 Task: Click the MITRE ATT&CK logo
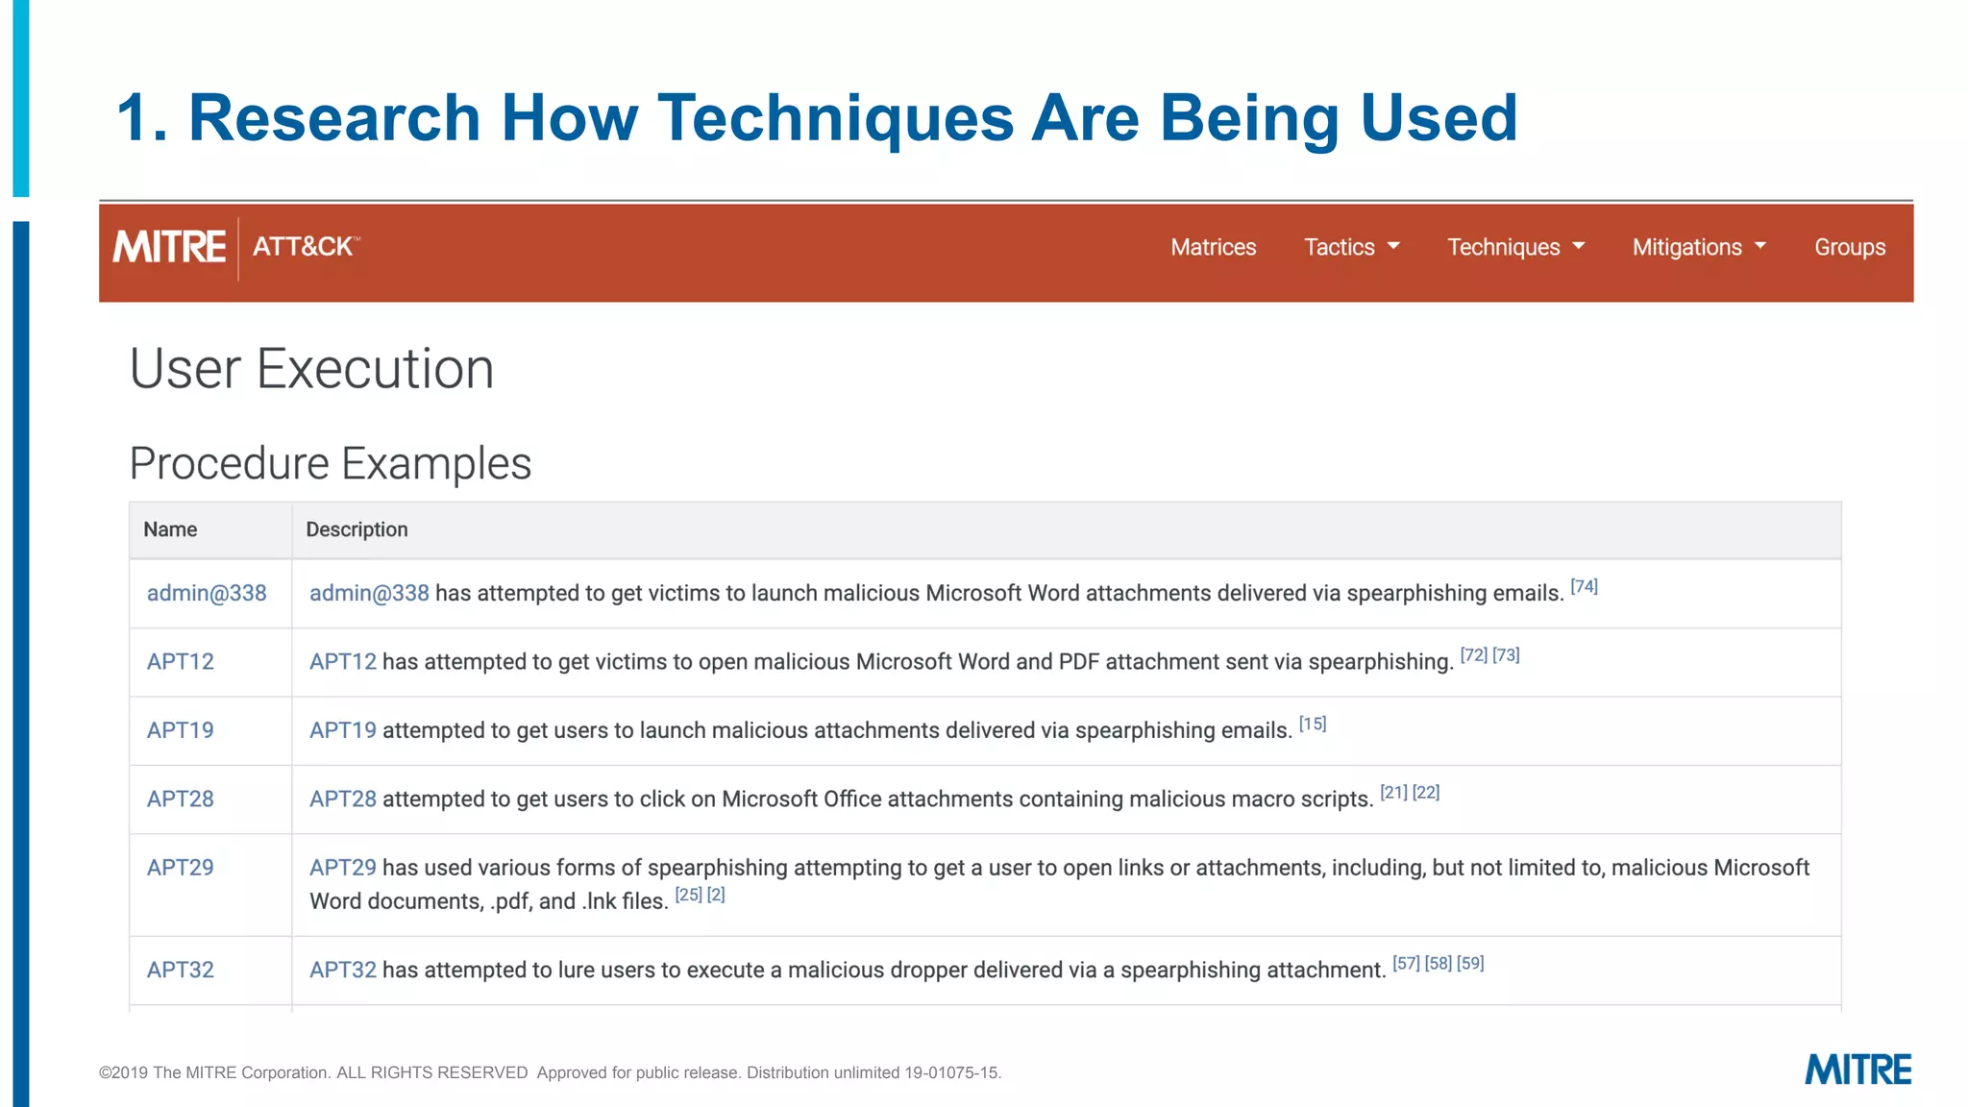click(x=236, y=247)
